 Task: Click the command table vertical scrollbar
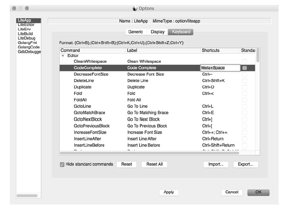click(x=258, y=55)
